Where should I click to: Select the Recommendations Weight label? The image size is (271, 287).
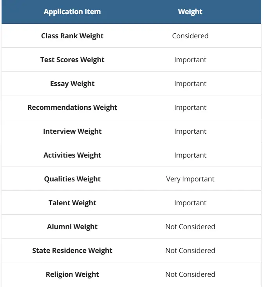pyautogui.click(x=72, y=108)
